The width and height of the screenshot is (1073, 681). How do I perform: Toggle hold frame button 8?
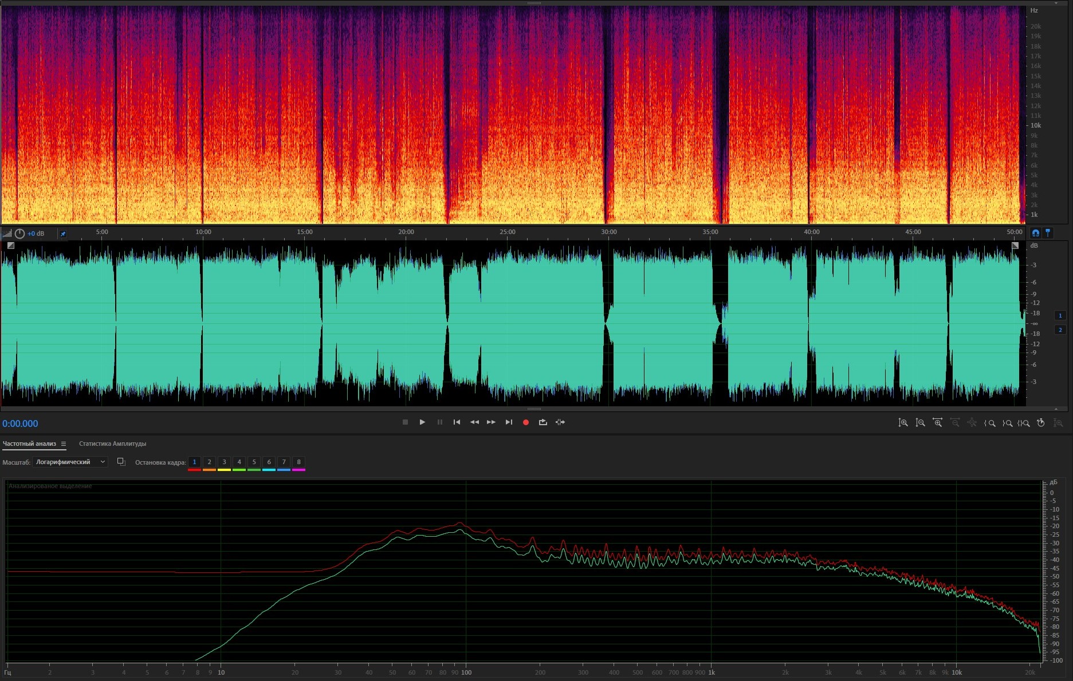[x=298, y=462]
